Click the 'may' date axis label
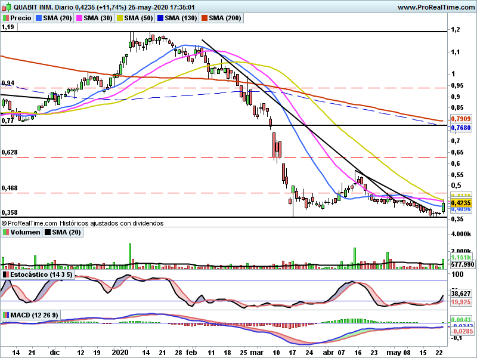The height and width of the screenshot is (358, 477). 394,353
